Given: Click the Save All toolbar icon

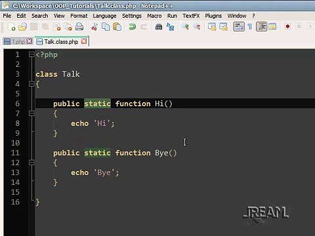Looking at the screenshot, I should click(x=45, y=27).
